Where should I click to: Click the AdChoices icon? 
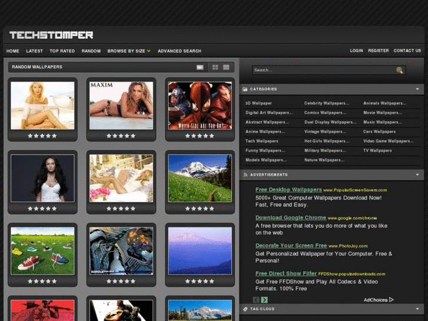[x=391, y=300]
